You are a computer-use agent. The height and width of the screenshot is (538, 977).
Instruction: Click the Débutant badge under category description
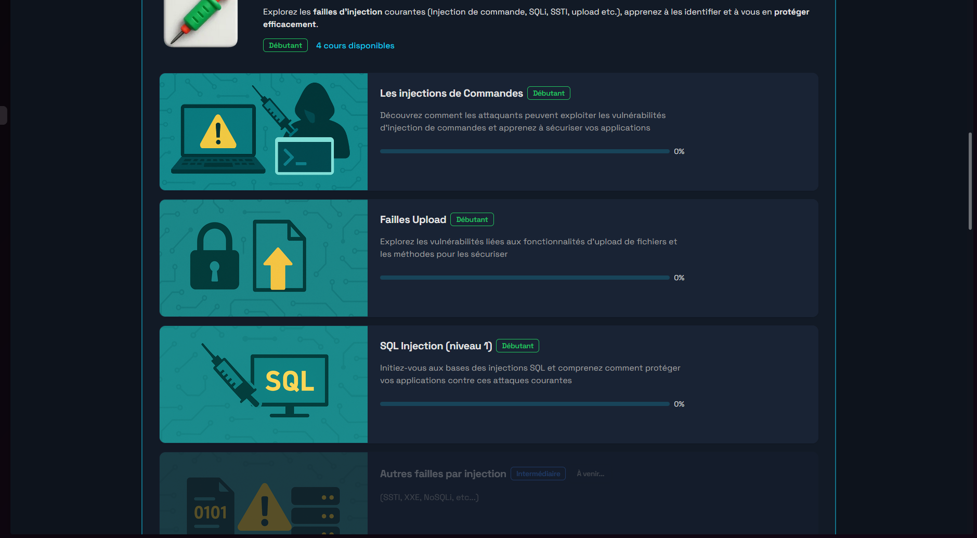(x=285, y=45)
